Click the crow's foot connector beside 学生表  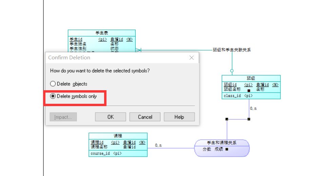[x=138, y=50]
